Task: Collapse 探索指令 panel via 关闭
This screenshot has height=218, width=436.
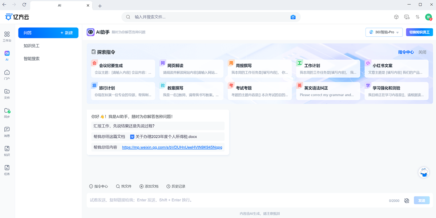Action: click(421, 52)
